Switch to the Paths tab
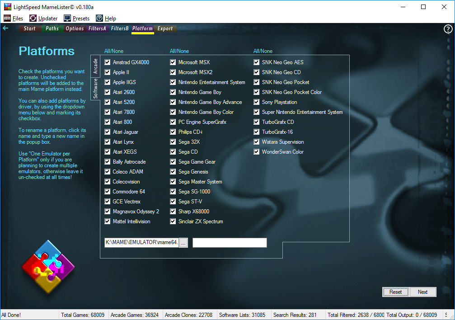Image resolution: width=455 pixels, height=320 pixels. click(x=52, y=28)
